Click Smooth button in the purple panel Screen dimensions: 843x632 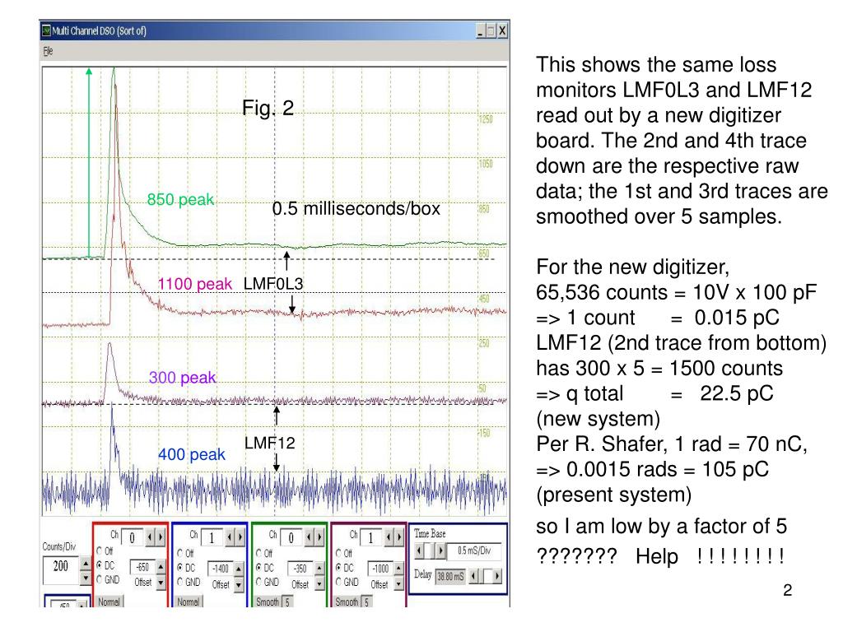pos(347,602)
